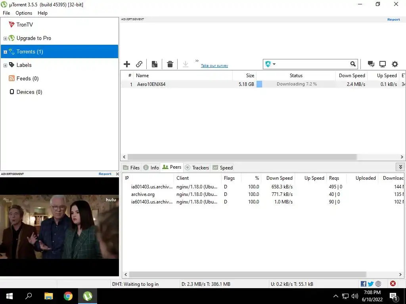The width and height of the screenshot is (406, 304).
Task: Click the search magnifier icon
Action: [x=353, y=64]
